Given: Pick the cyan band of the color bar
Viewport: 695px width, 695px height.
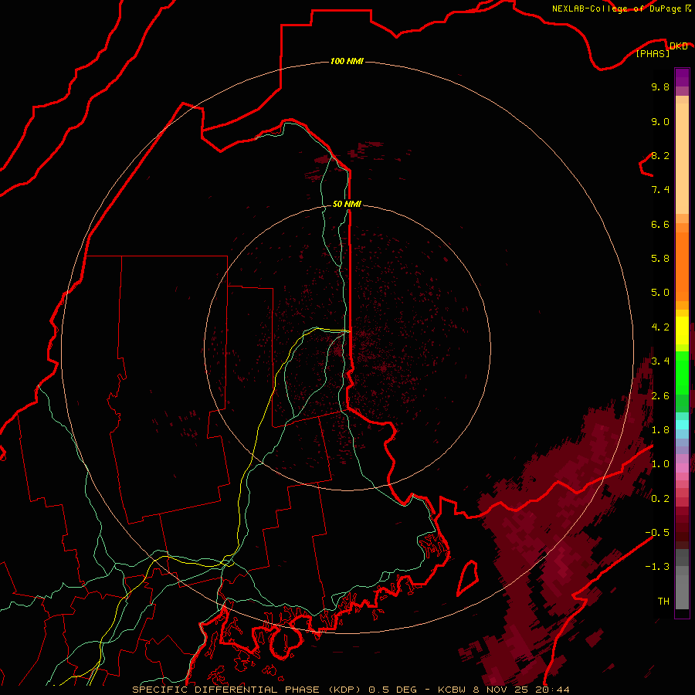Looking at the screenshot, I should point(682,424).
